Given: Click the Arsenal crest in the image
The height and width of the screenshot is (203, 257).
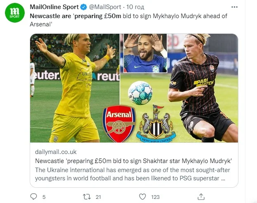Looking at the screenshot, I should tap(119, 124).
